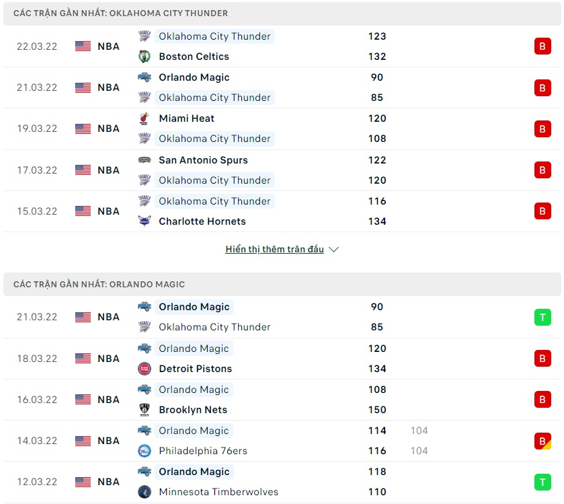Click the Philadelphia 76ers team logo
The width and height of the screenshot is (564, 504).
pyautogui.click(x=145, y=451)
